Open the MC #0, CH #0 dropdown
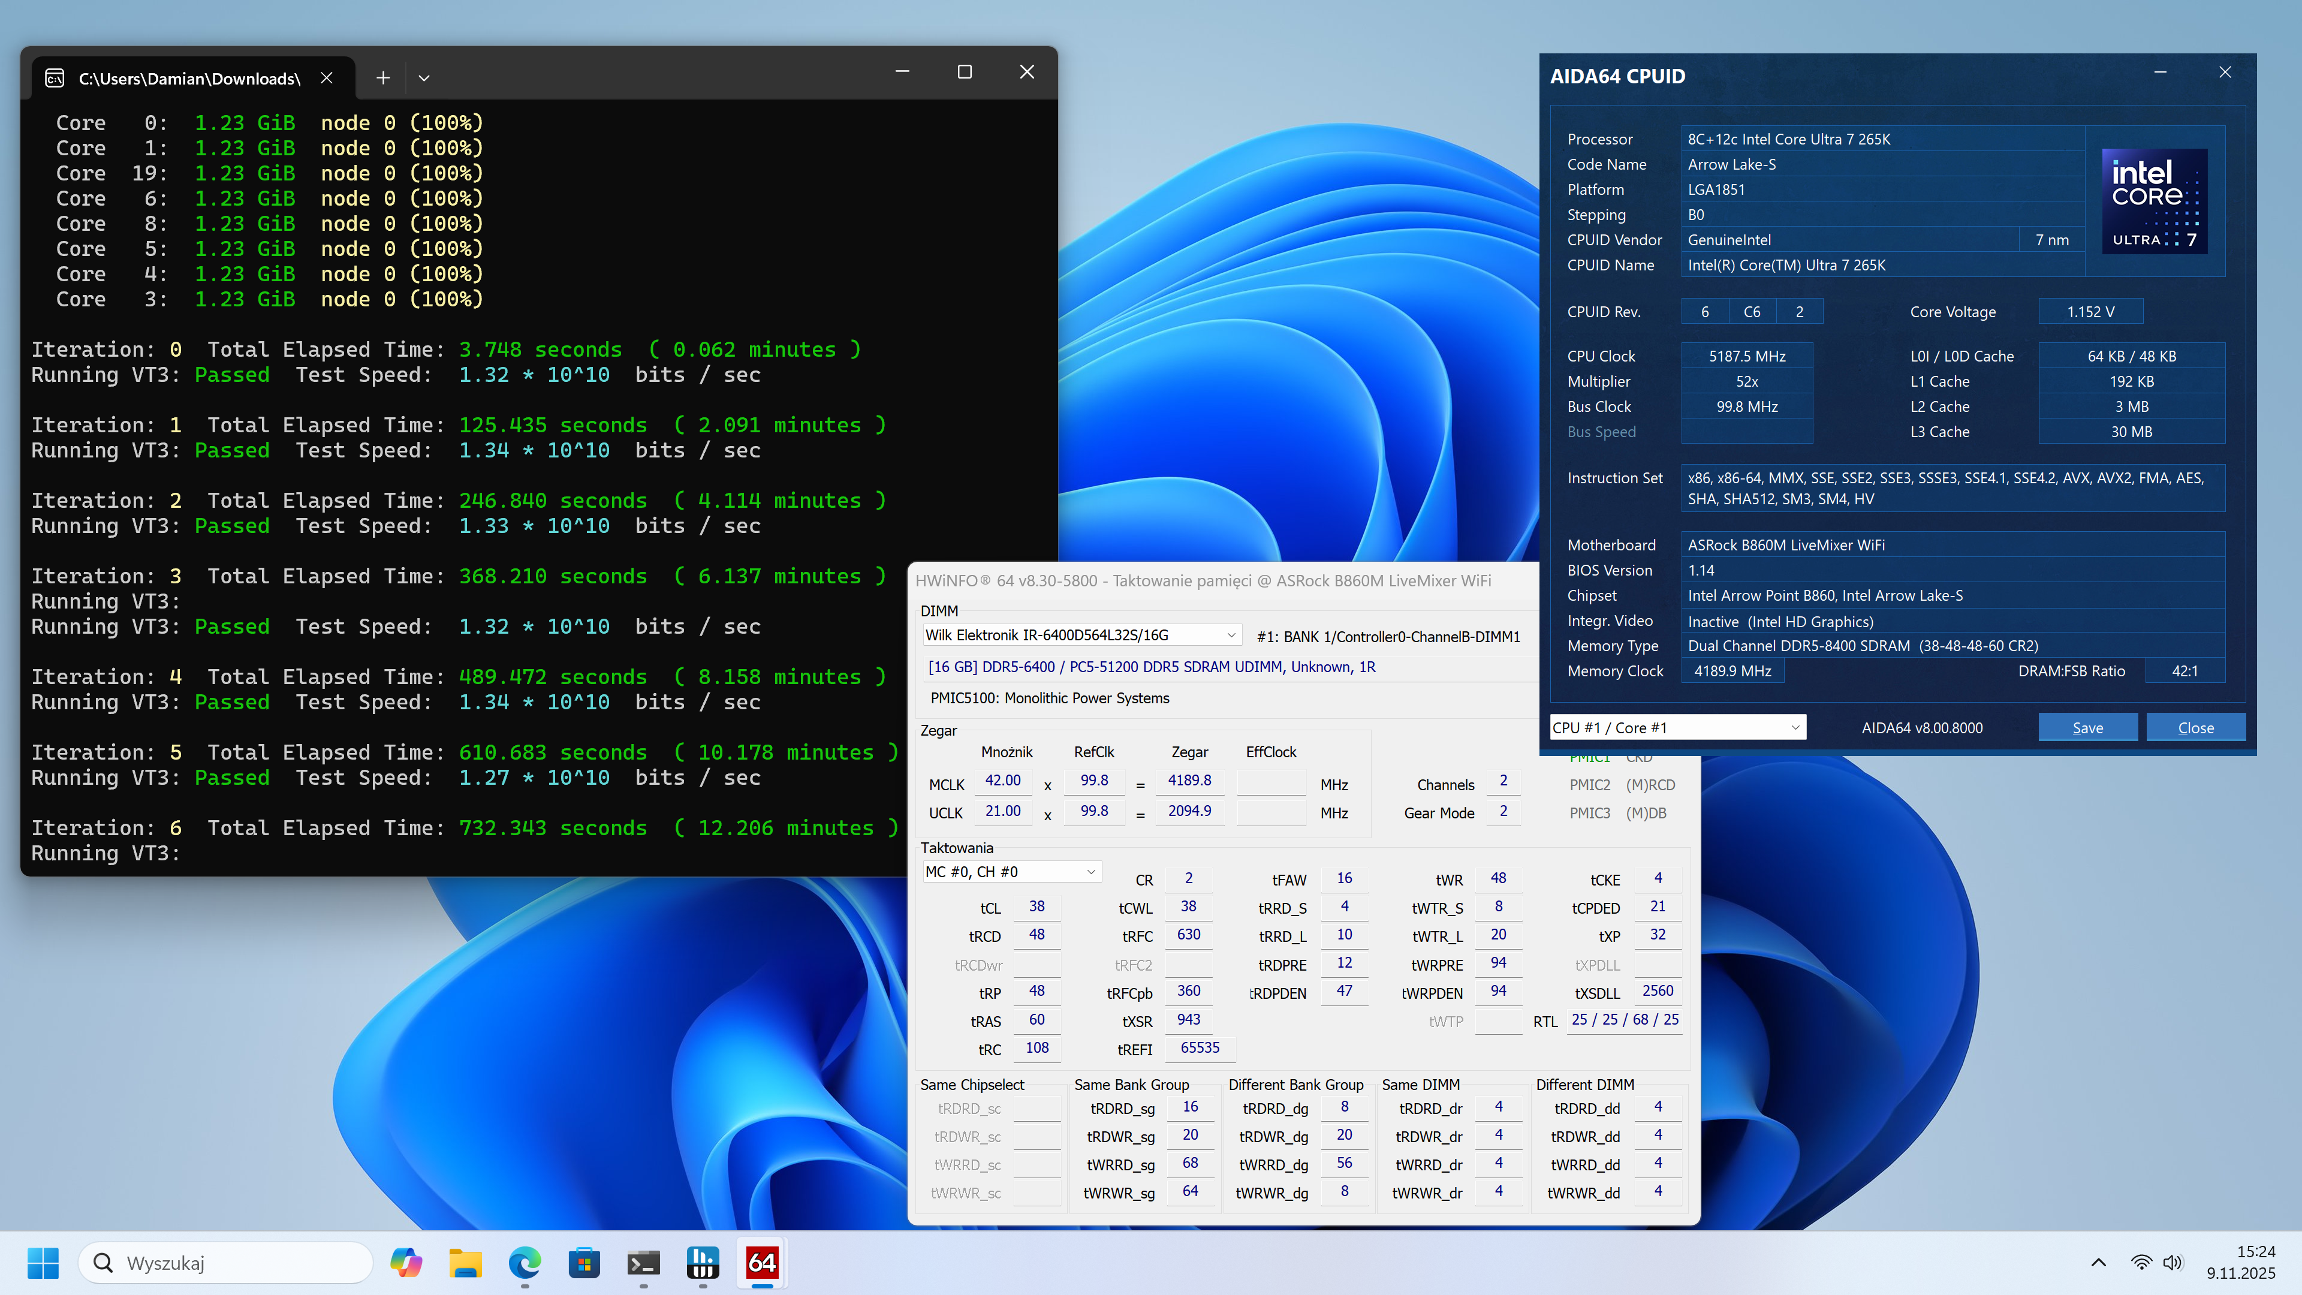Viewport: 2302px width, 1295px height. click(x=1090, y=871)
